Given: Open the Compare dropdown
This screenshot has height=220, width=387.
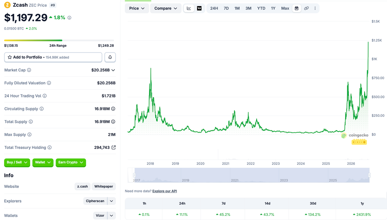Looking at the screenshot, I should pos(166,8).
